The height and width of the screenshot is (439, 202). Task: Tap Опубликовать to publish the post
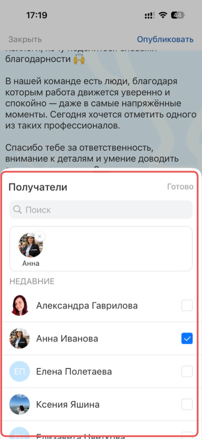coord(165,39)
